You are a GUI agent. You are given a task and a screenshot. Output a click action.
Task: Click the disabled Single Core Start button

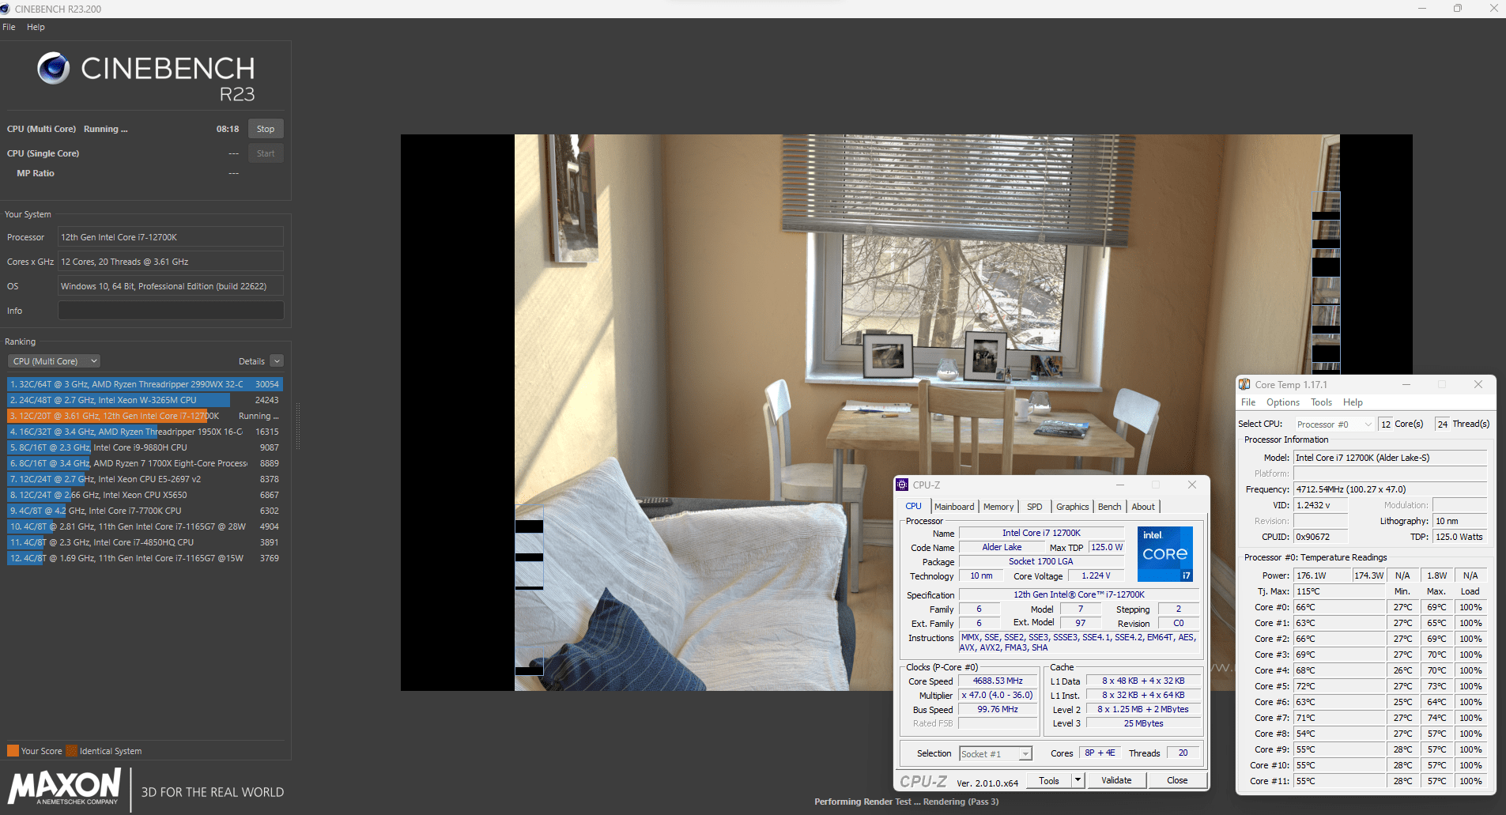266,153
